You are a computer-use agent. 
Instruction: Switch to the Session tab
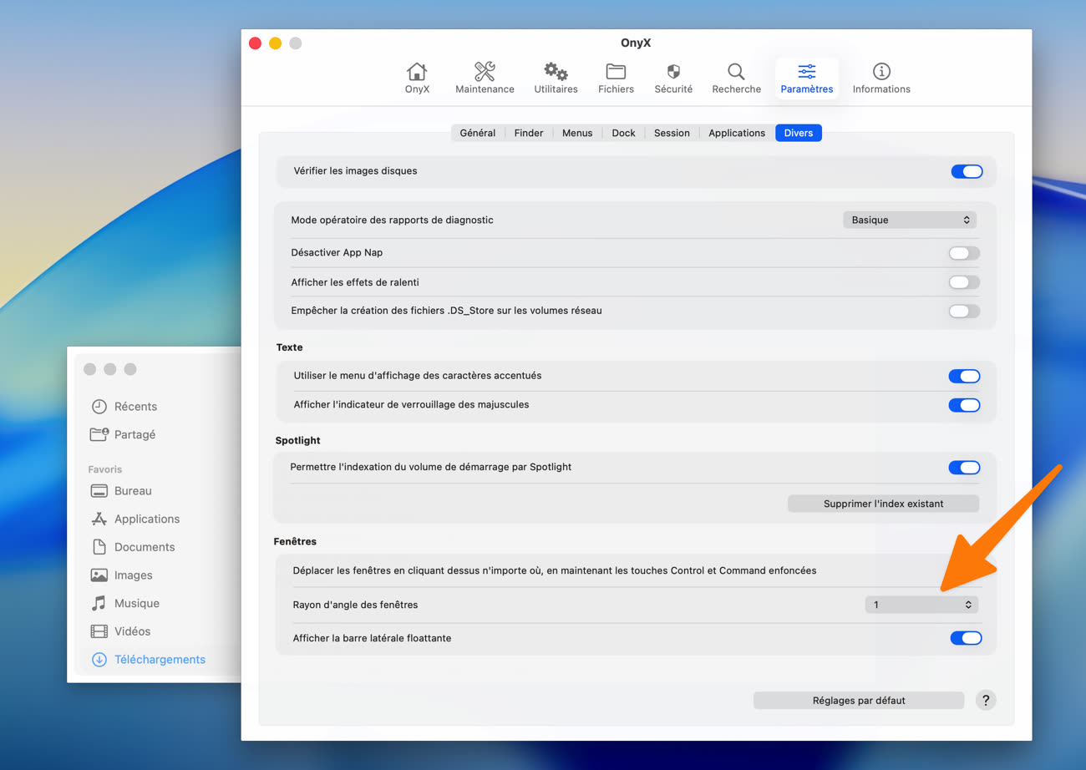672,133
